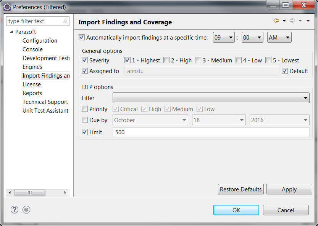Image resolution: width=318 pixels, height=226 pixels.
Task: Enable the 2 - High severity checkbox
Action: click(x=166, y=60)
